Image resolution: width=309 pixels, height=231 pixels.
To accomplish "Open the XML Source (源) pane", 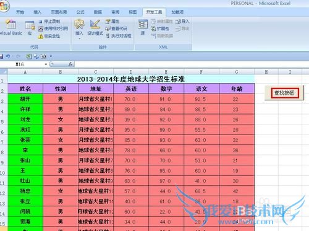I will point(143,27).
